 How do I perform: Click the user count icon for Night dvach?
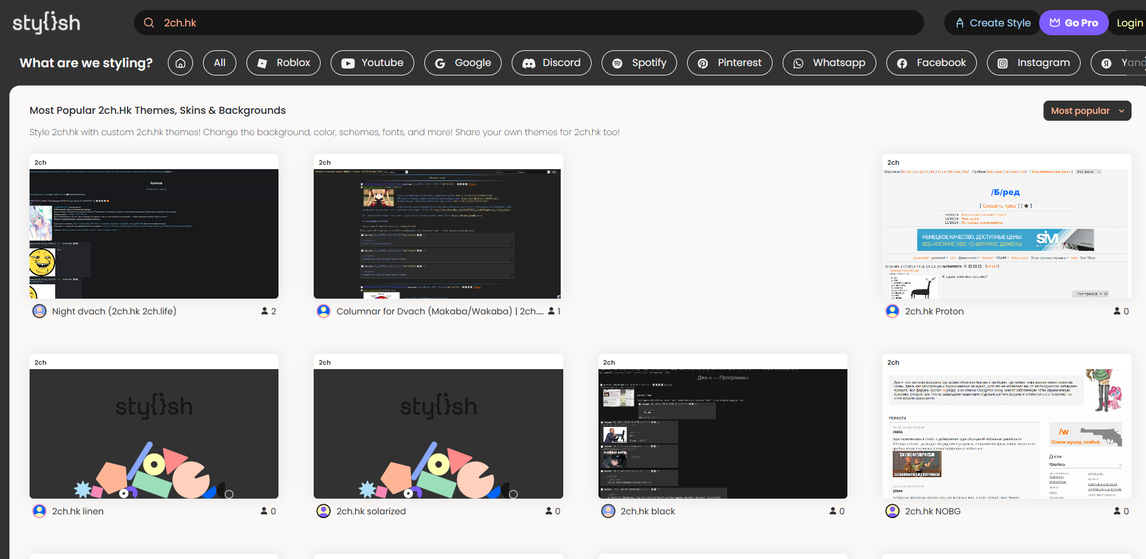265,311
